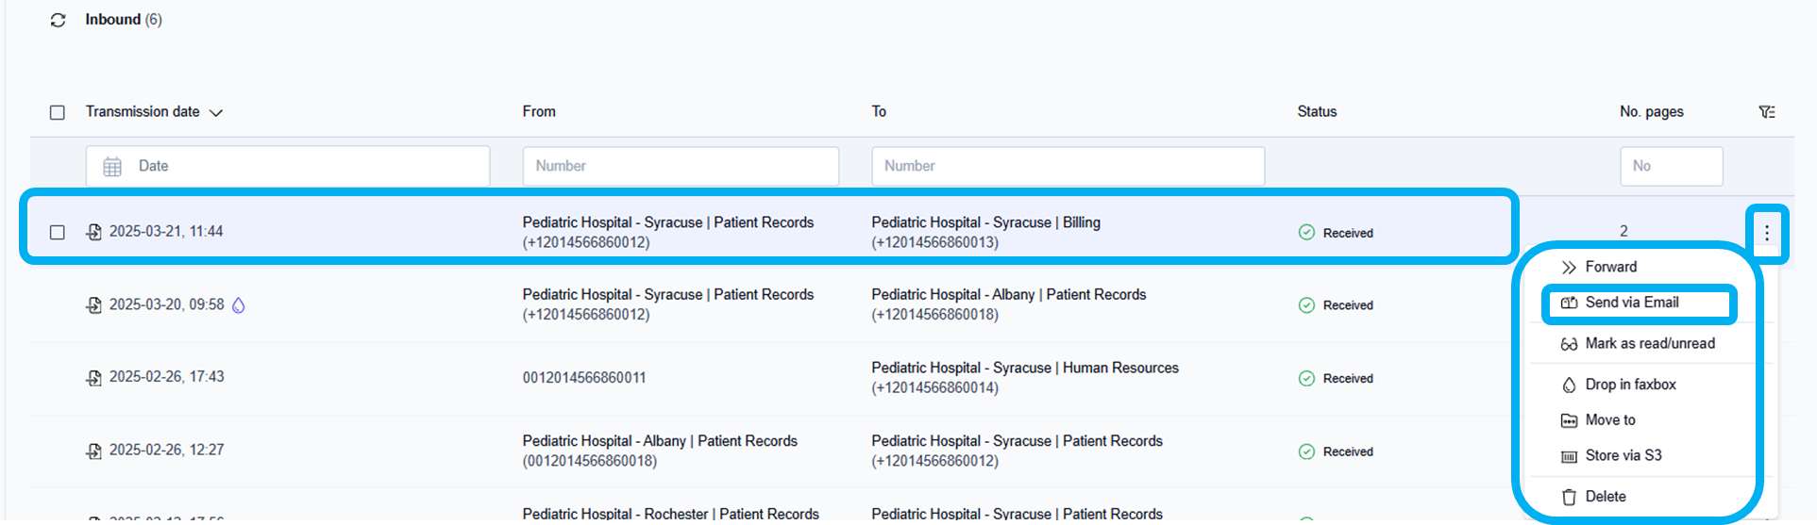This screenshot has height=525, width=1817.
Task: Click the three-dot menu on first fax row
Action: click(1766, 233)
